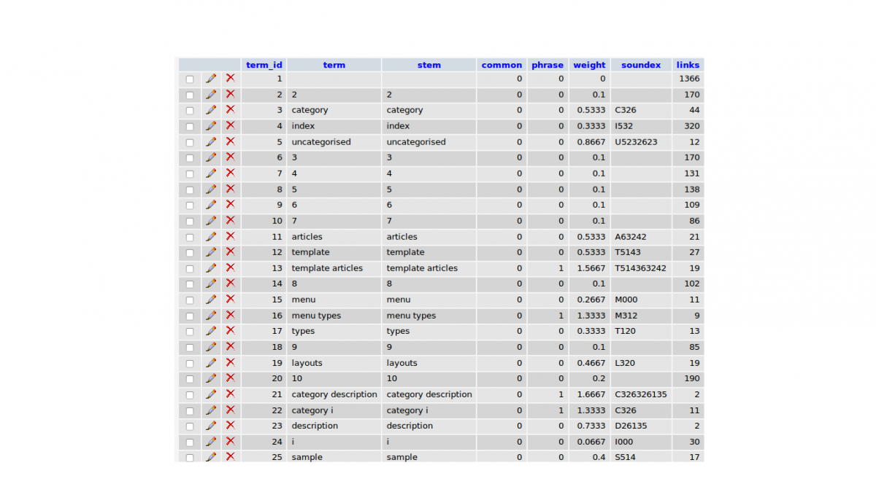Click links value 1366
Screen dimensions: 876x492
(689, 79)
